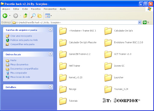Open the Exibir menu
154x111 pixels.
(x=25, y=9)
